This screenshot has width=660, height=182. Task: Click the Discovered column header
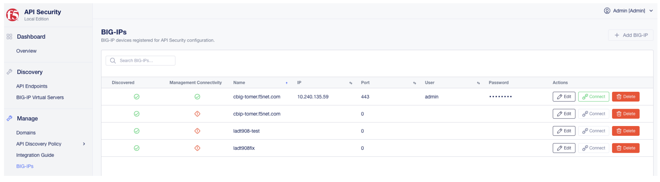click(x=123, y=83)
